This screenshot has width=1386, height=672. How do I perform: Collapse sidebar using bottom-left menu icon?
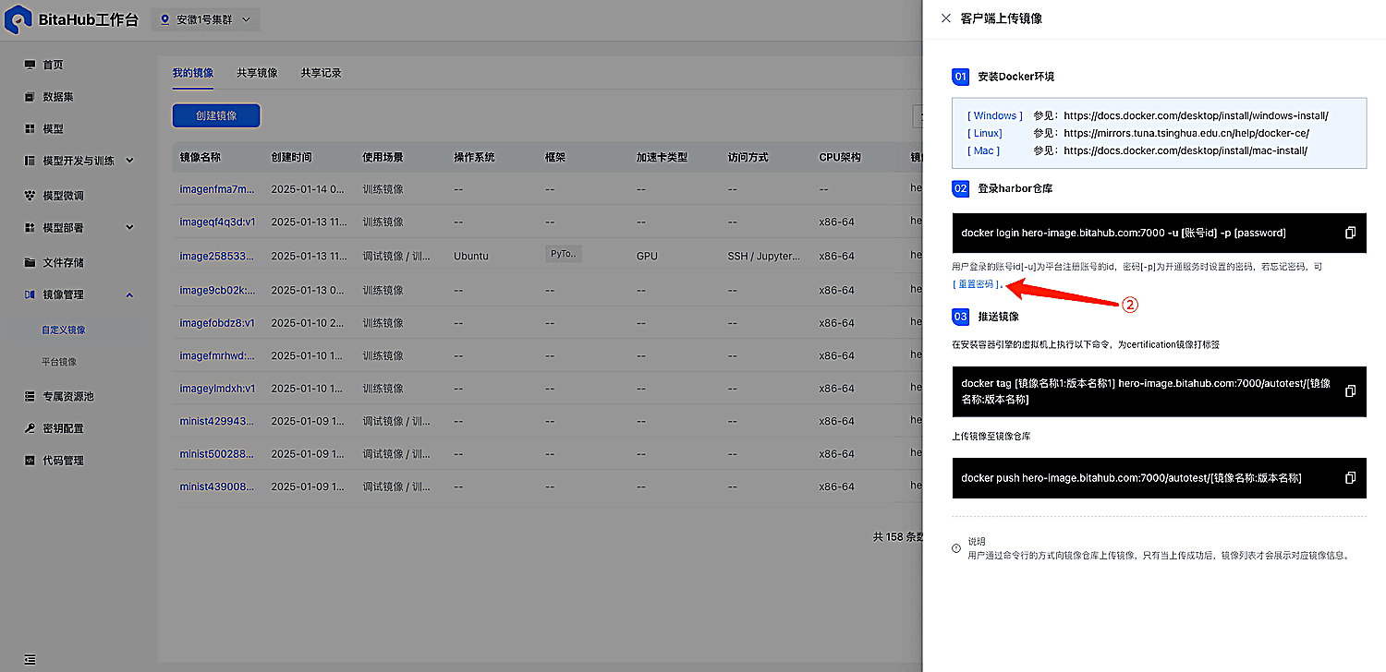tap(30, 660)
